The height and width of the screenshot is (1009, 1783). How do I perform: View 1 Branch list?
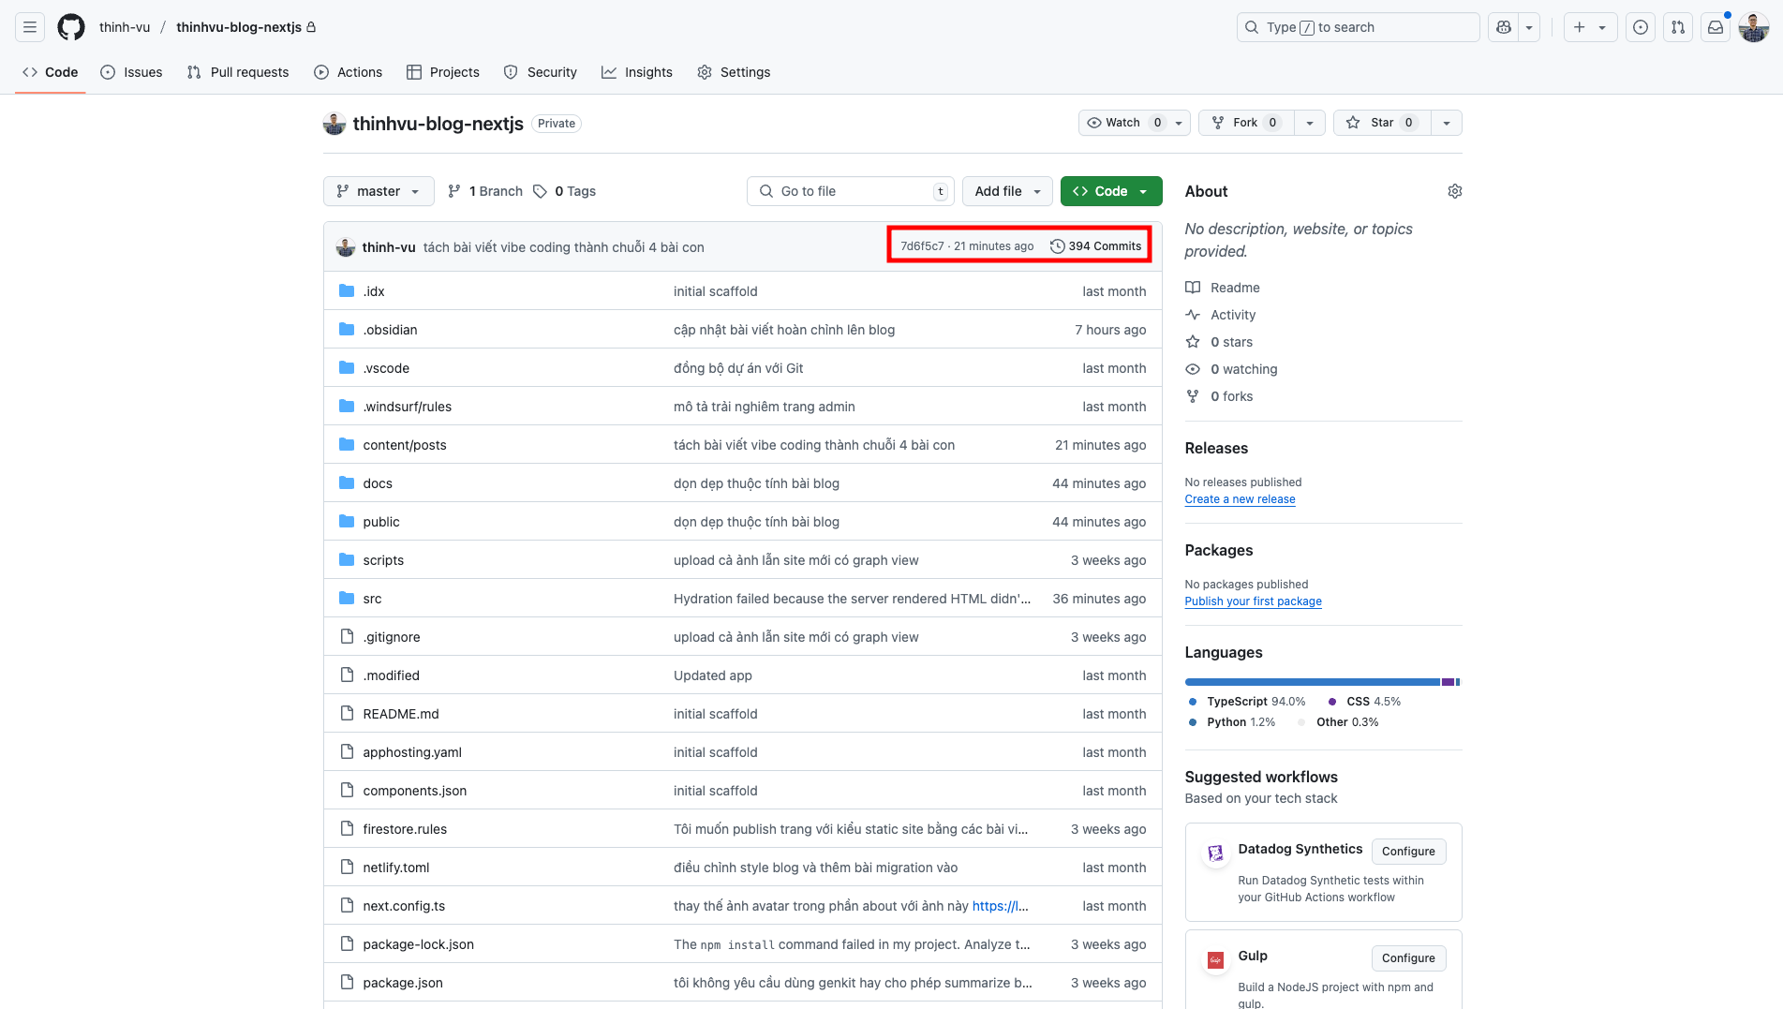pyautogui.click(x=485, y=191)
